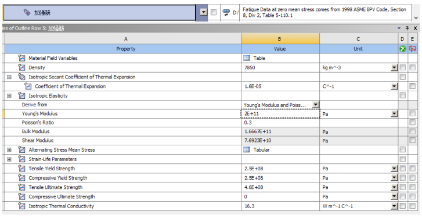Click the Coefficient of Thermal Expansion icon

coord(28,86)
